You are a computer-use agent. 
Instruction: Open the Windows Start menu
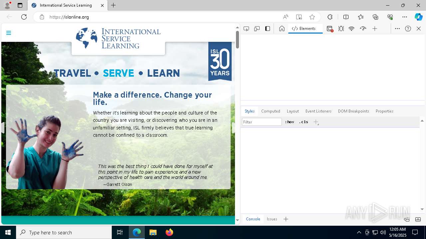[8, 232]
